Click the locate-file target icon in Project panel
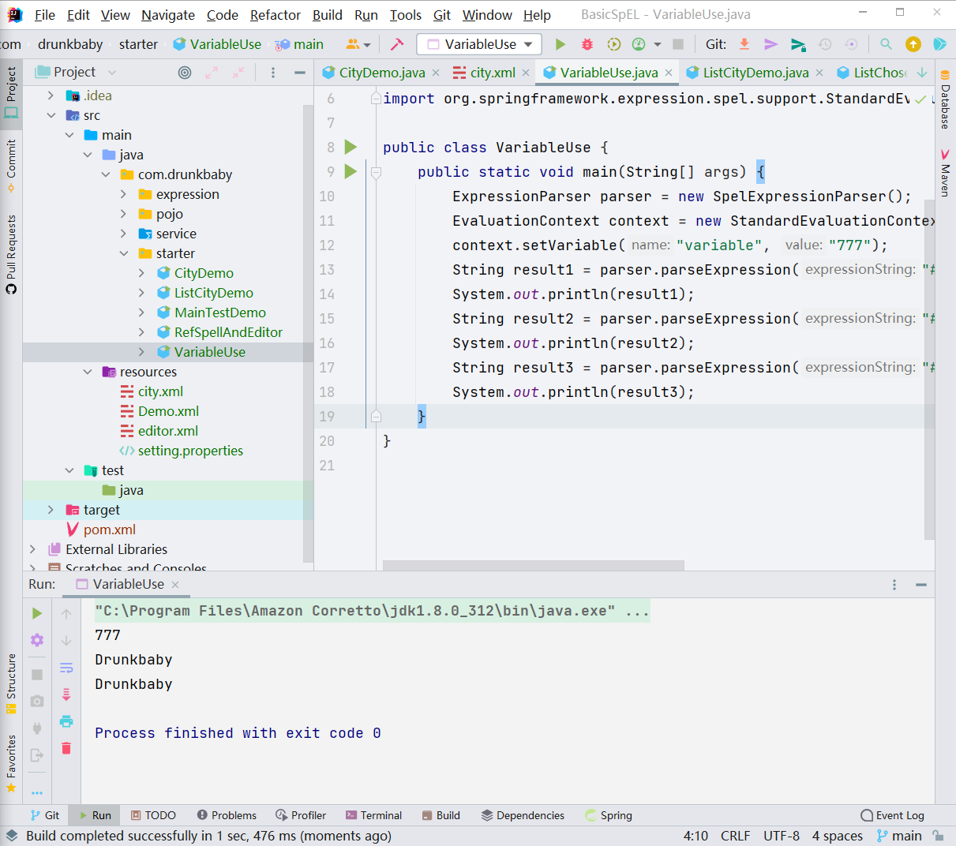This screenshot has width=956, height=846. 185,73
